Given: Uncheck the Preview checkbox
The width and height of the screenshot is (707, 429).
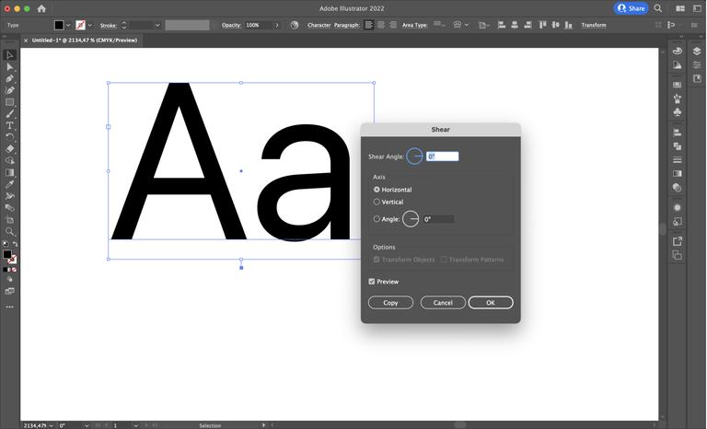Looking at the screenshot, I should [x=372, y=282].
